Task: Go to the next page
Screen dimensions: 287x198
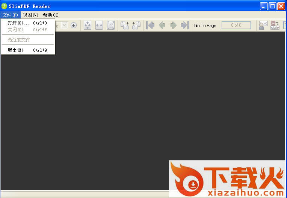Action: tap(173, 25)
